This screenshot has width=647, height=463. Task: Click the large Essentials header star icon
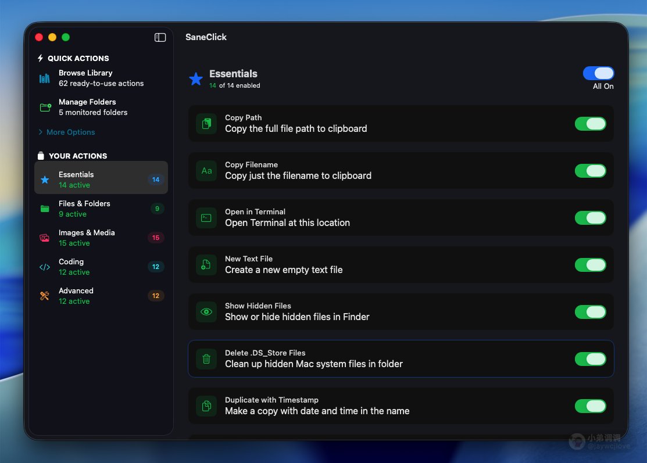196,79
